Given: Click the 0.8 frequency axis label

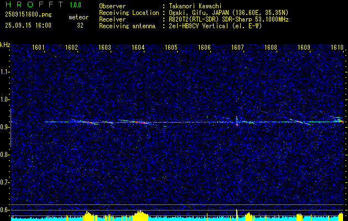Looking at the screenshot, I should coord(4,155).
